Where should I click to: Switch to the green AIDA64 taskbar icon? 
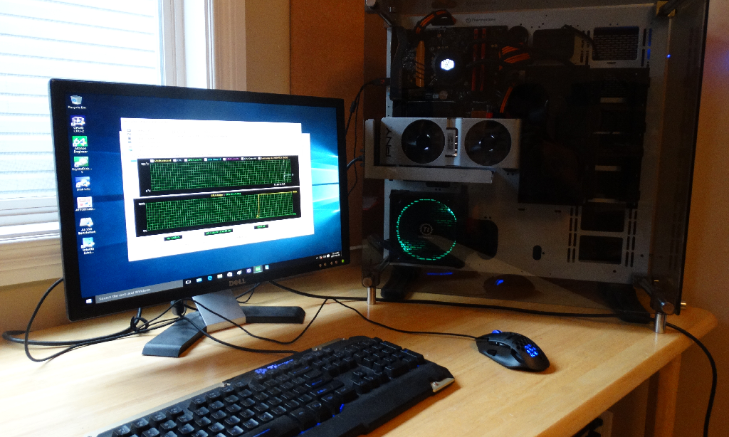258,270
